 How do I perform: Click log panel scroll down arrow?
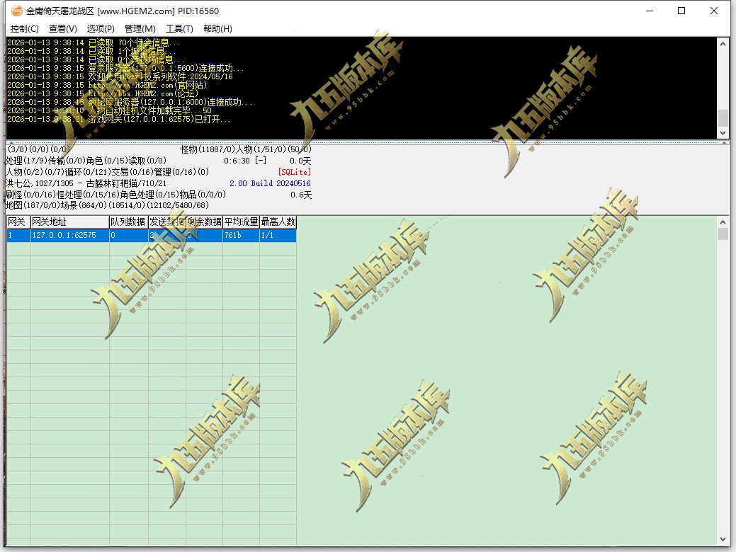(723, 133)
